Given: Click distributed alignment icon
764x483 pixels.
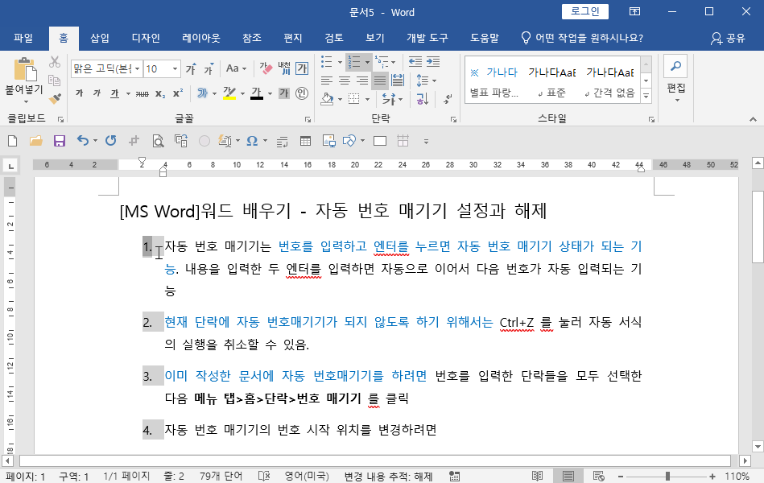Looking at the screenshot, I should click(x=398, y=80).
